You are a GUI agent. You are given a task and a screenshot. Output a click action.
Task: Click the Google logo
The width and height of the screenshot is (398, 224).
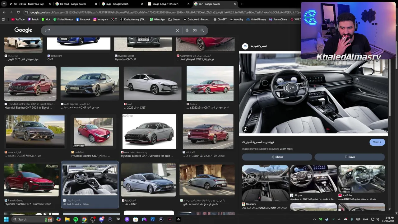pos(23,30)
